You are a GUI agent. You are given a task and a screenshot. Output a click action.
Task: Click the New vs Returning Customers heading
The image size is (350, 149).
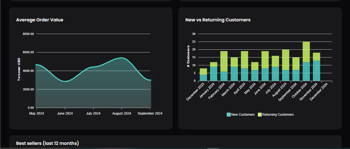point(218,20)
